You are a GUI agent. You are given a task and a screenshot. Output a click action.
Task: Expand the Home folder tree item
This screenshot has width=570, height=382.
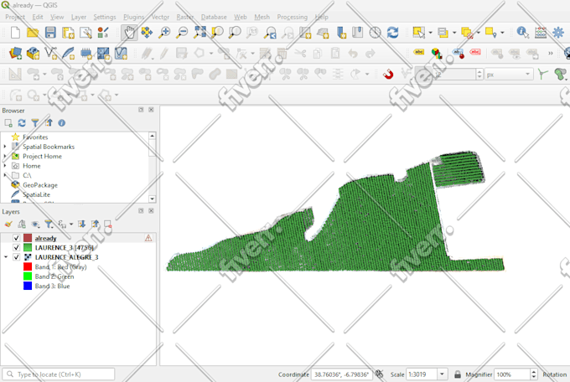pos(5,166)
